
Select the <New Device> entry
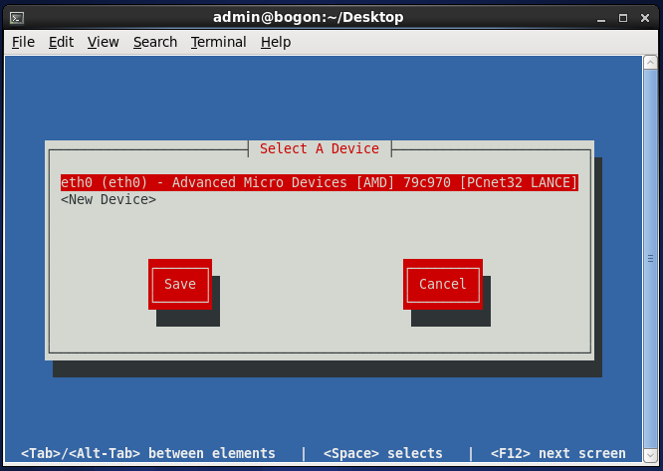109,199
